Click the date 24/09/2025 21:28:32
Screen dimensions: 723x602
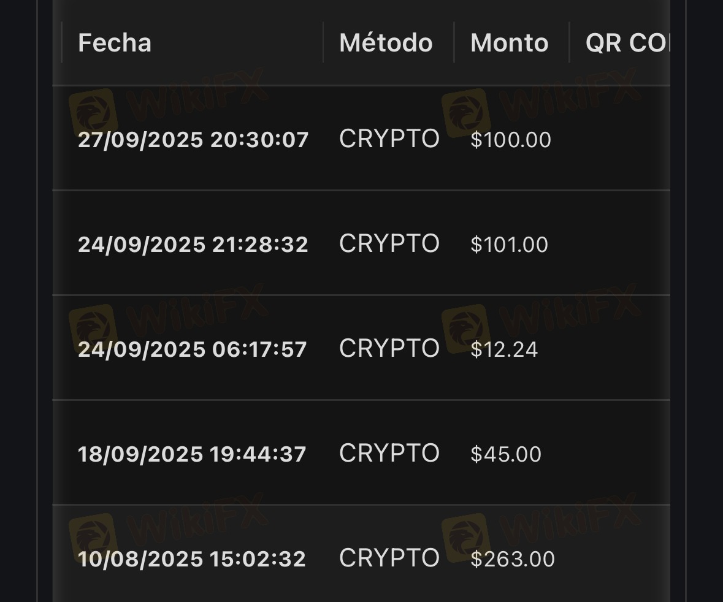pyautogui.click(x=193, y=245)
